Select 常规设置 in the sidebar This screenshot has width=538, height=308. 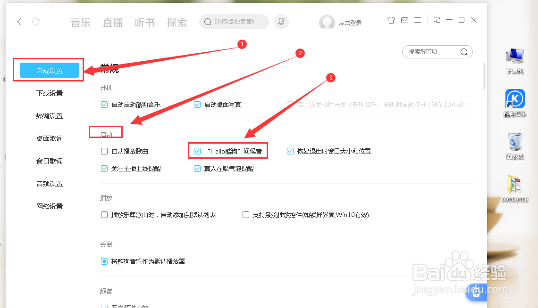(x=50, y=70)
